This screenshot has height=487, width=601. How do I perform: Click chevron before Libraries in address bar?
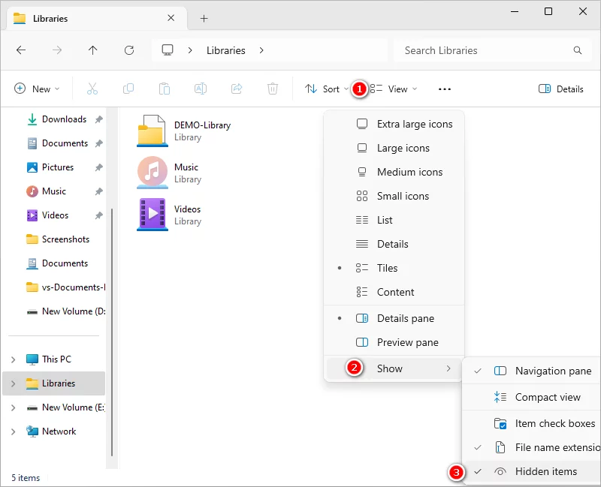[x=190, y=50]
